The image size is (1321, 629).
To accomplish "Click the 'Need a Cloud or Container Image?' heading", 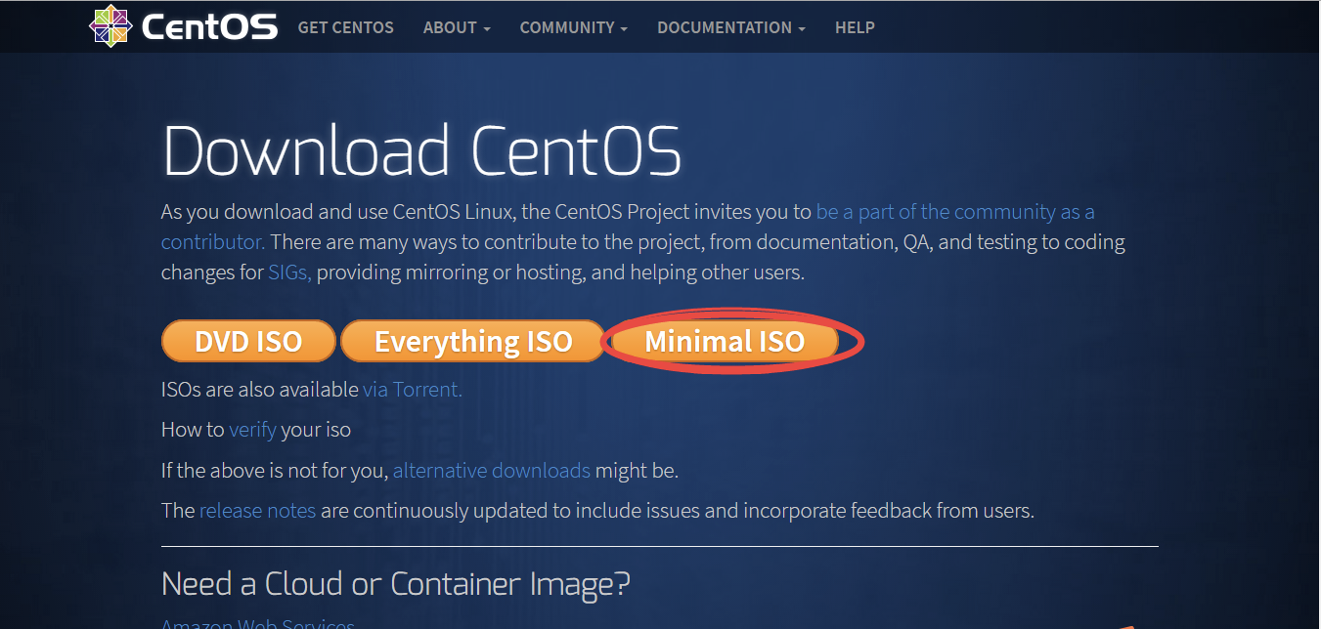I will click(x=396, y=584).
